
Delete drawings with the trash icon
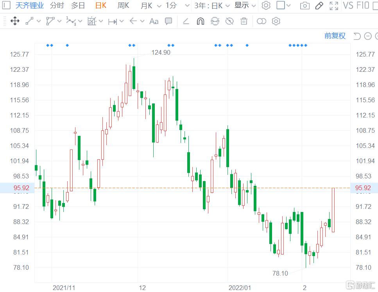(244, 21)
